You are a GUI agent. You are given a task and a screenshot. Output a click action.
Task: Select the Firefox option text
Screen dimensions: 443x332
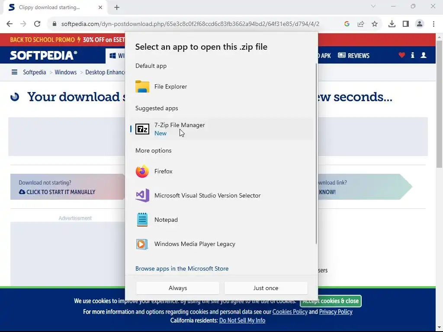pos(163,171)
